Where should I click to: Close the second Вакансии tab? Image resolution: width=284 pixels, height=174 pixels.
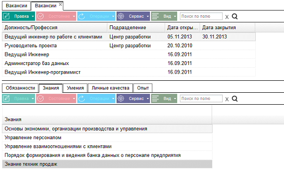pos(60,4)
